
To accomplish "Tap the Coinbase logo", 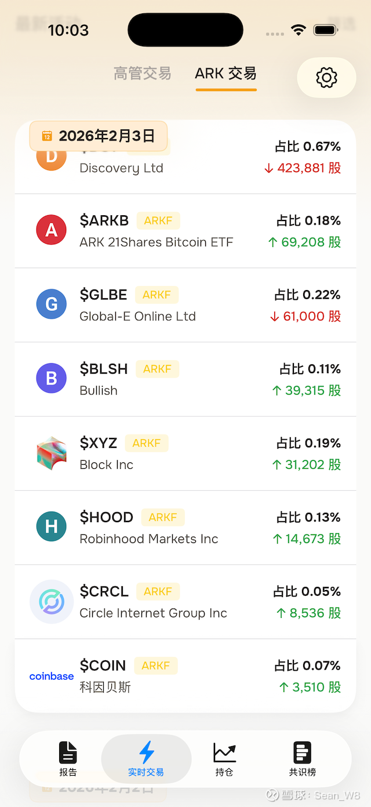I will [51, 676].
